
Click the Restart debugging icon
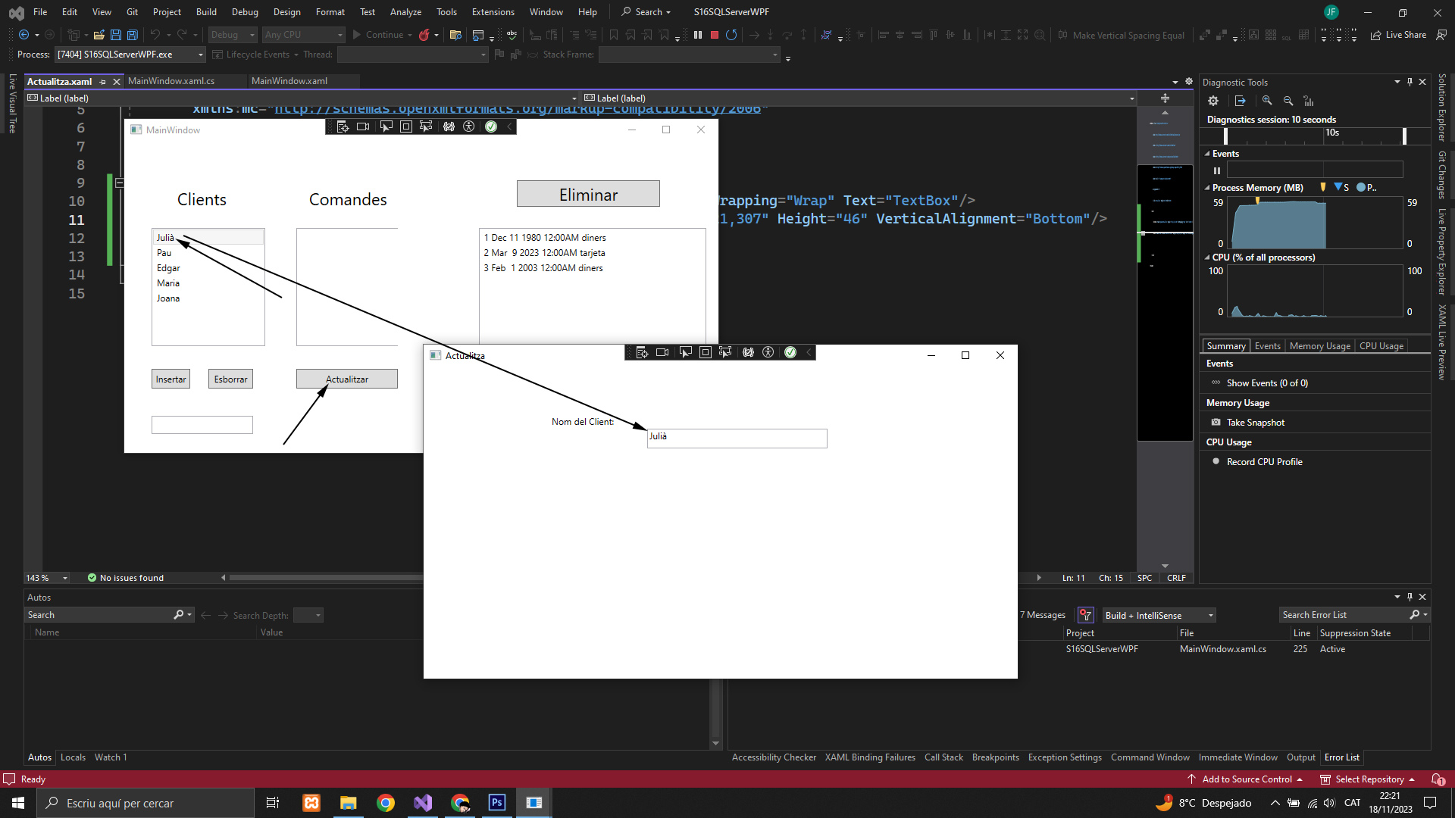point(731,35)
